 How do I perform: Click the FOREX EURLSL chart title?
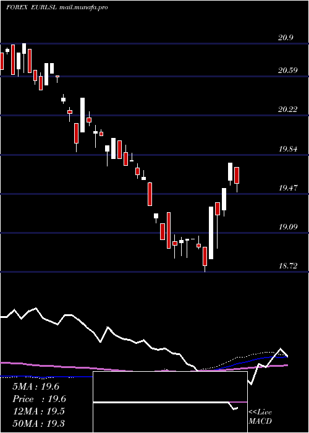tap(32, 7)
